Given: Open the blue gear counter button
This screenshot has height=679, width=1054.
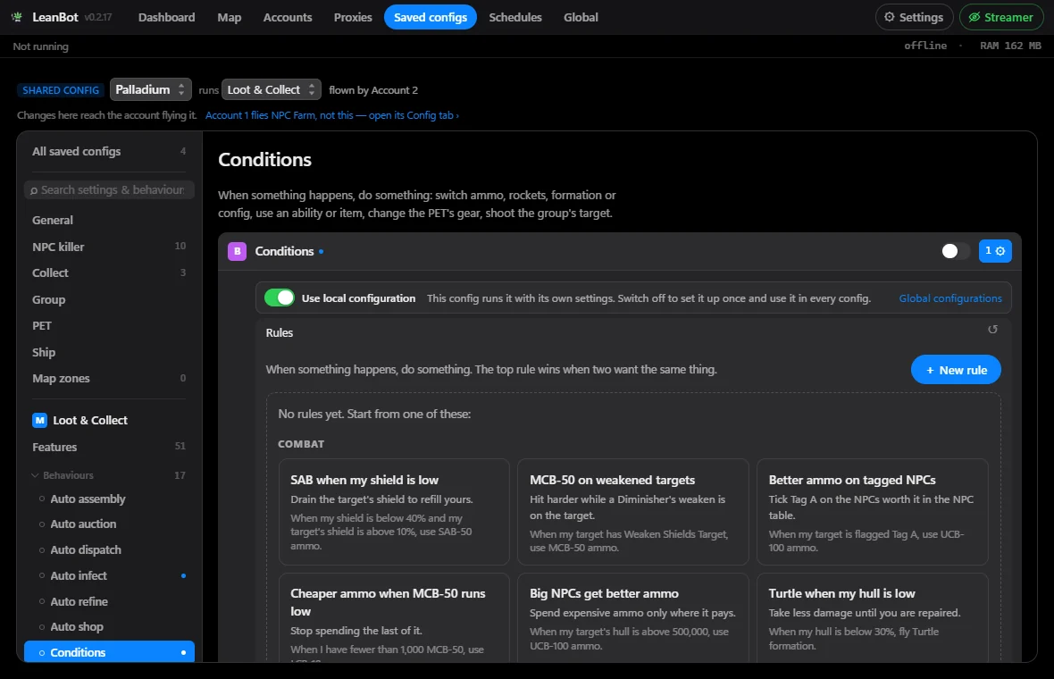Looking at the screenshot, I should [x=995, y=251].
